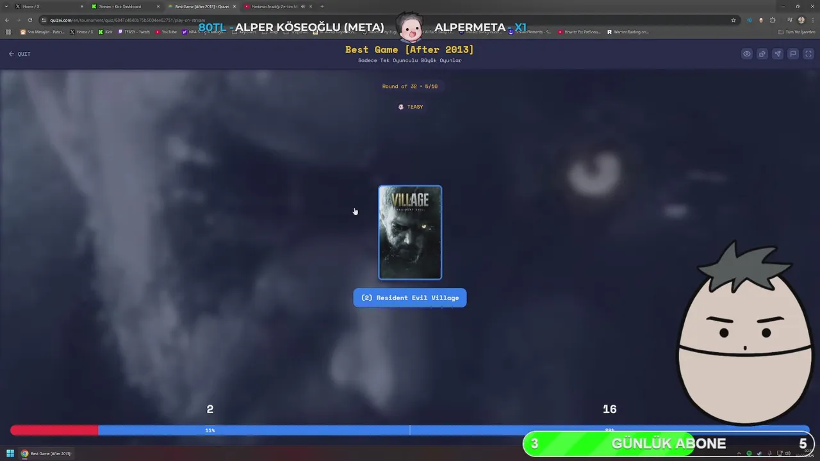Open the Tüm Yer İşaretleri bookmarks folder
Viewport: 820px width, 461px height.
797,31
